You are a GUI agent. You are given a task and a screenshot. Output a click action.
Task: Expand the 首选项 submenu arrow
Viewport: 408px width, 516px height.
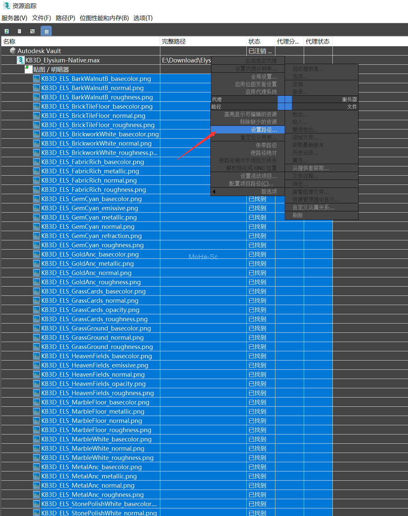214,191
